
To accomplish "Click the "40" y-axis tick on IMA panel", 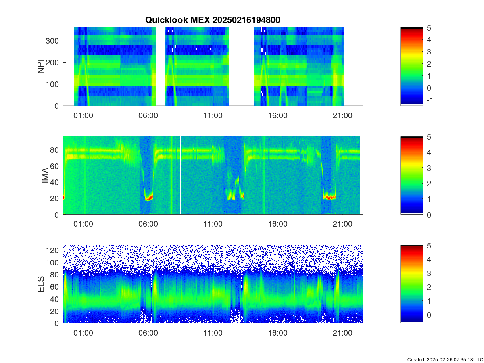I will coord(55,182).
